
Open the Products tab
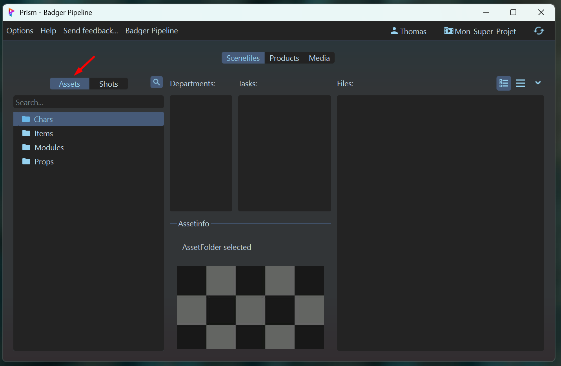pyautogui.click(x=284, y=58)
